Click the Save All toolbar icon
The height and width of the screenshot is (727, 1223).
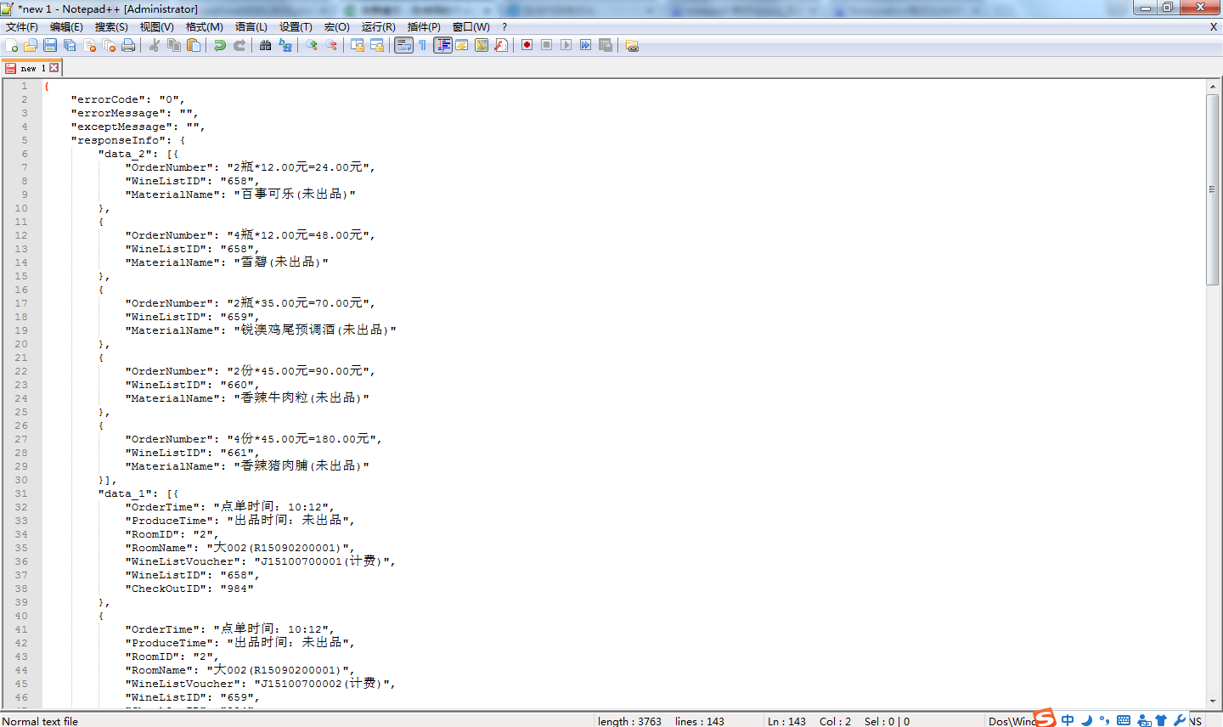(x=70, y=45)
